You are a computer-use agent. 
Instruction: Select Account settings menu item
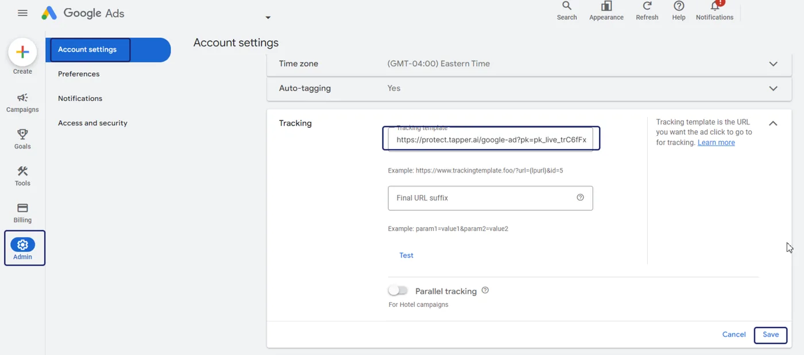pyautogui.click(x=108, y=50)
